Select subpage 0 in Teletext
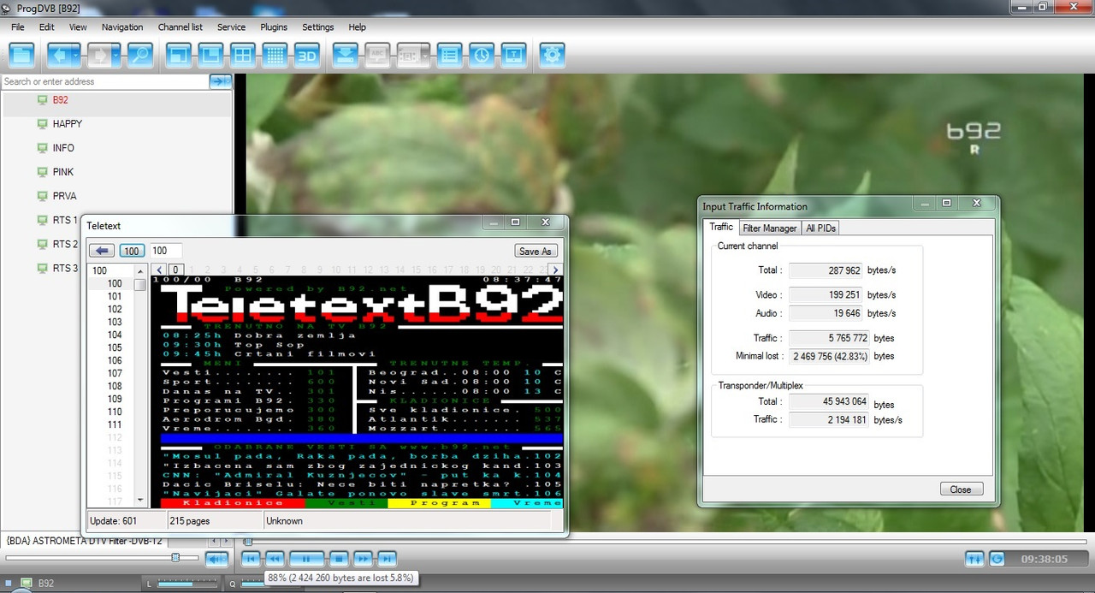The image size is (1095, 593). coord(175,270)
